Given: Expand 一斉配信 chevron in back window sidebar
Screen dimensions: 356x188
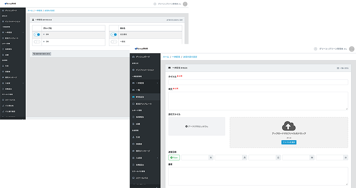Looking at the screenshot, I should coord(23,32).
